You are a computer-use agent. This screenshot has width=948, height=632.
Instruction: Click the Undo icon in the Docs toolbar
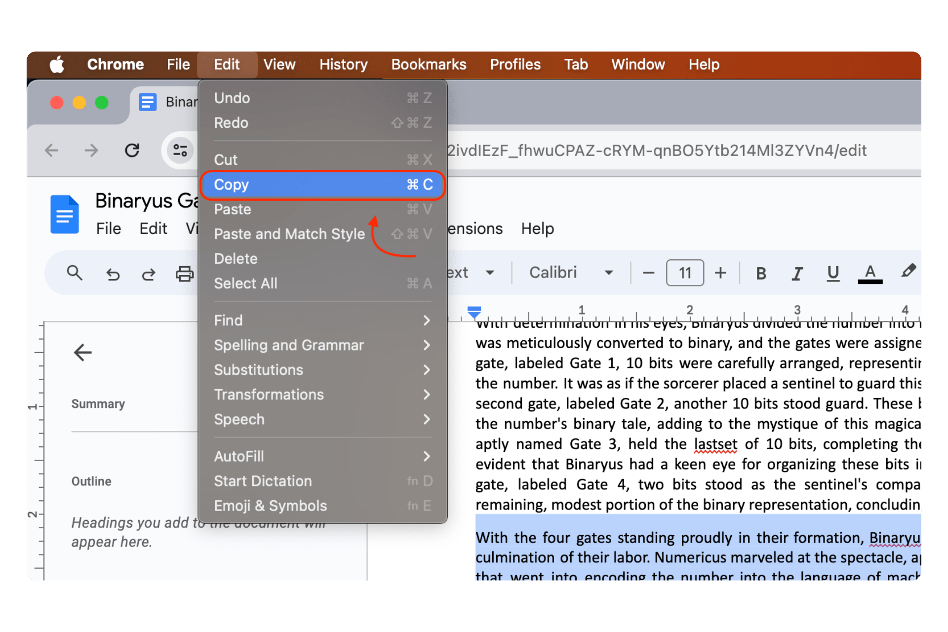tap(113, 273)
